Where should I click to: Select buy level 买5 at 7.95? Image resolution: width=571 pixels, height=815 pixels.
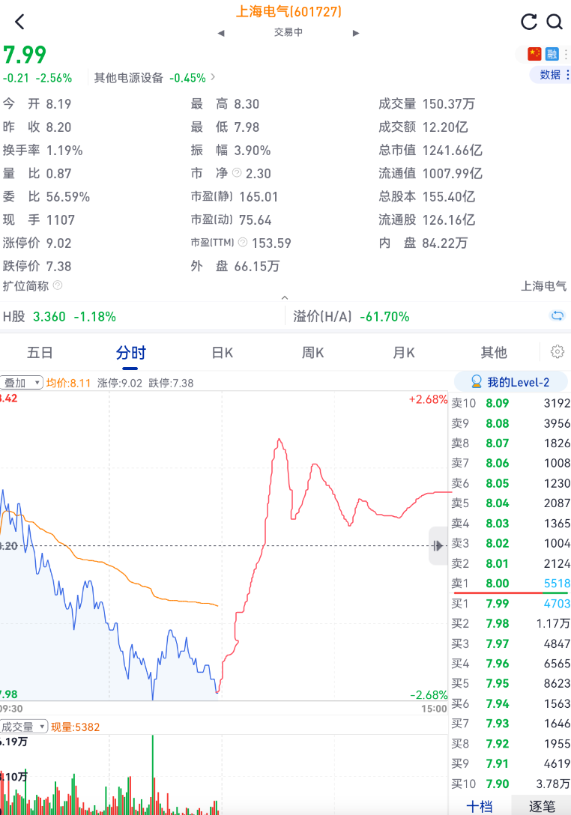510,683
